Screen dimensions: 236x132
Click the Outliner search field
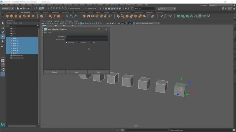click(23, 26)
